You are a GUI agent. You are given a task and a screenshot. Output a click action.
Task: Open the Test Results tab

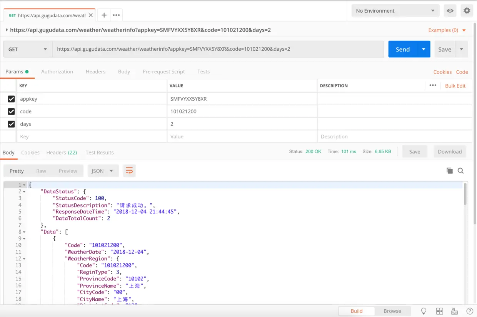tap(100, 152)
